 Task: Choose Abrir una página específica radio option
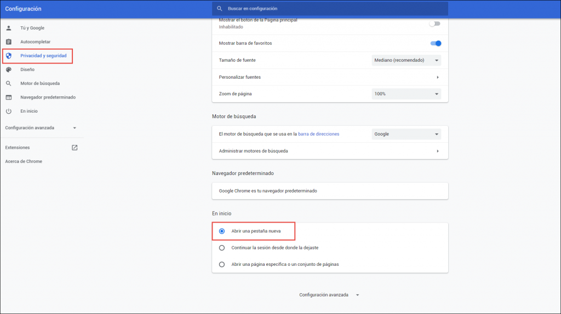[222, 264]
